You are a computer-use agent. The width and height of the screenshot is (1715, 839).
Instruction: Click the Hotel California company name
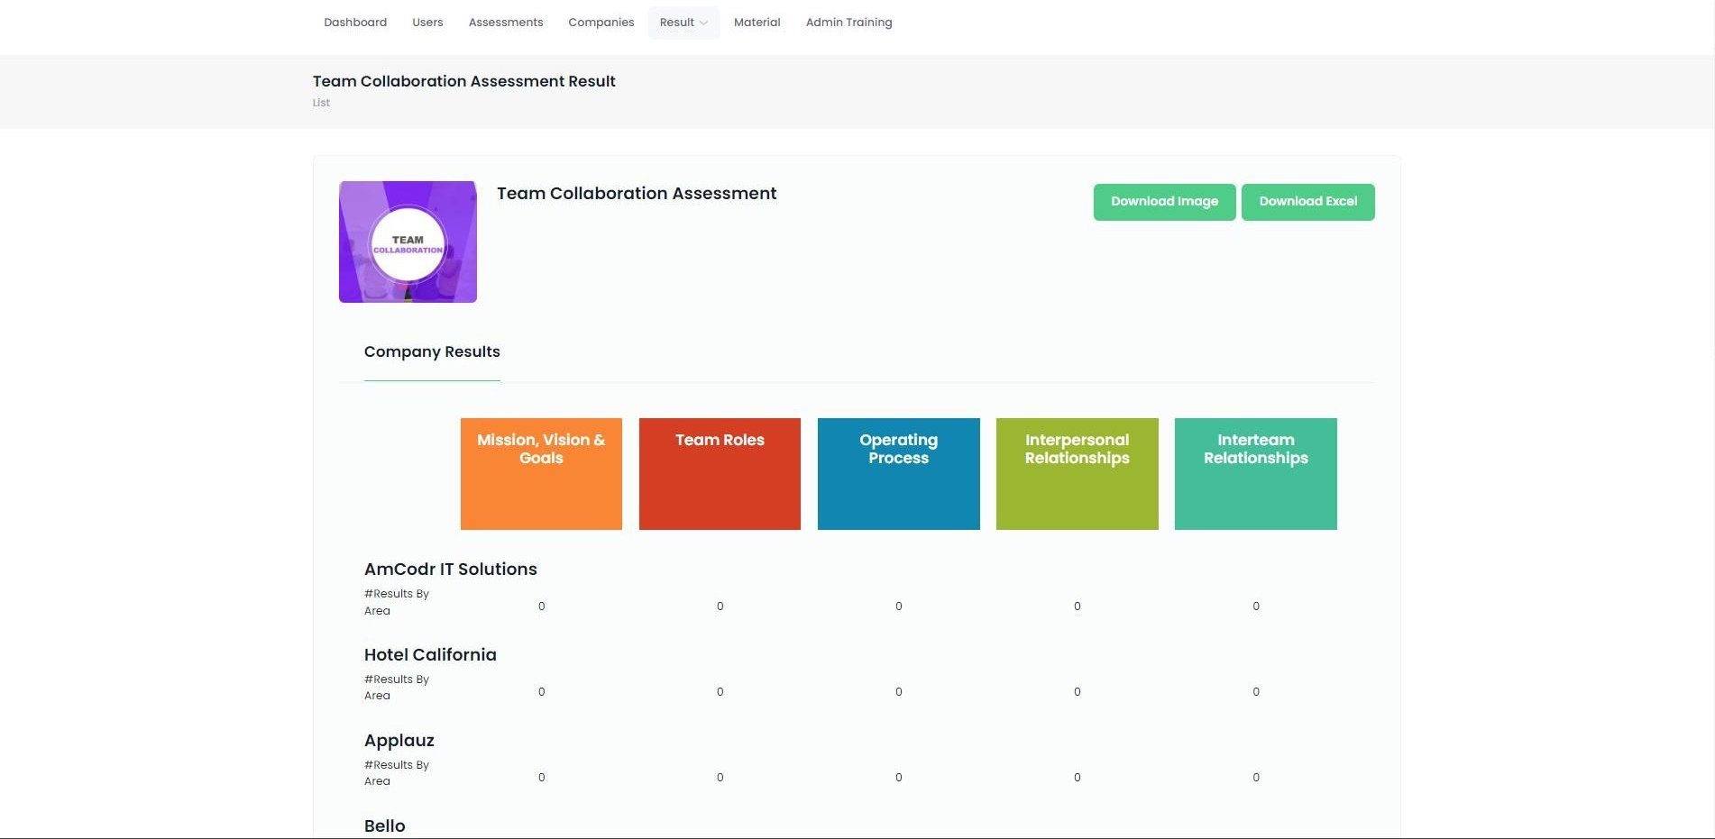430,655
